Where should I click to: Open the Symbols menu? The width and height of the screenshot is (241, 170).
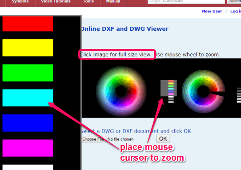coord(20,2)
